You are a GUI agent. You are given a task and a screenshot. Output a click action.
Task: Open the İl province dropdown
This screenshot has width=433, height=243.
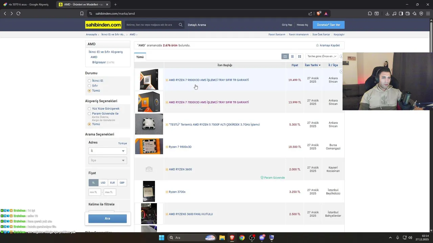(108, 151)
